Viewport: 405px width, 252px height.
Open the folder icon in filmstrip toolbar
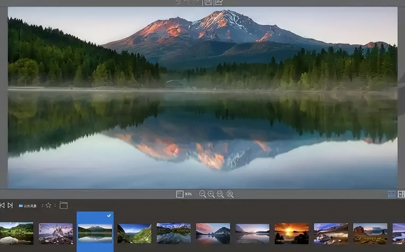[x=63, y=205]
